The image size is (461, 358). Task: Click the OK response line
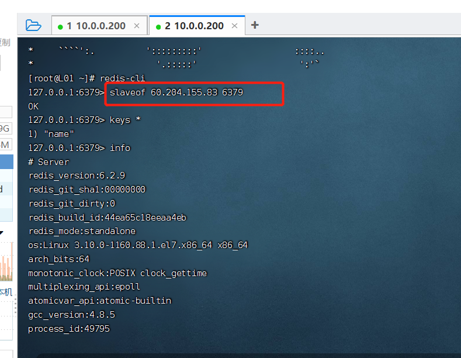pyautogui.click(x=33, y=106)
